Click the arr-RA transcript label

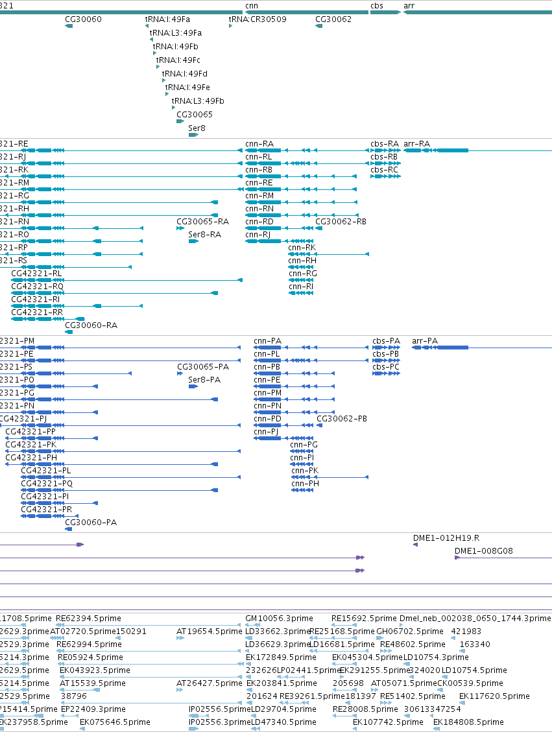coord(416,144)
